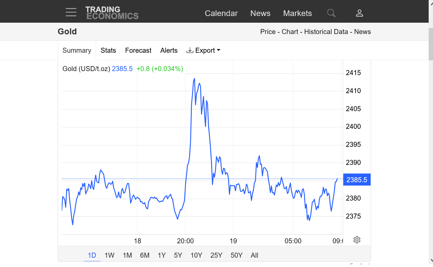This screenshot has height=267, width=433.
Task: Click the 2390 y-axis label
Action: tap(353, 163)
